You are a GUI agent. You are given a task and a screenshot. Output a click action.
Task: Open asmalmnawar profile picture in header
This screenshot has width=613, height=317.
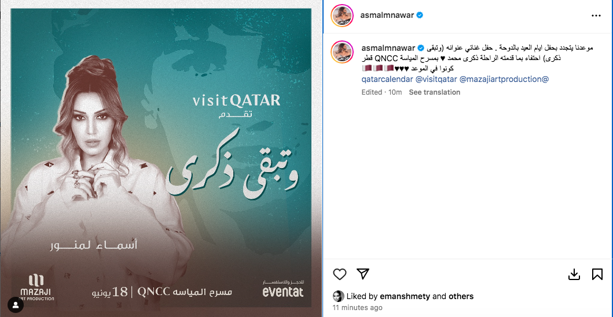(342, 16)
